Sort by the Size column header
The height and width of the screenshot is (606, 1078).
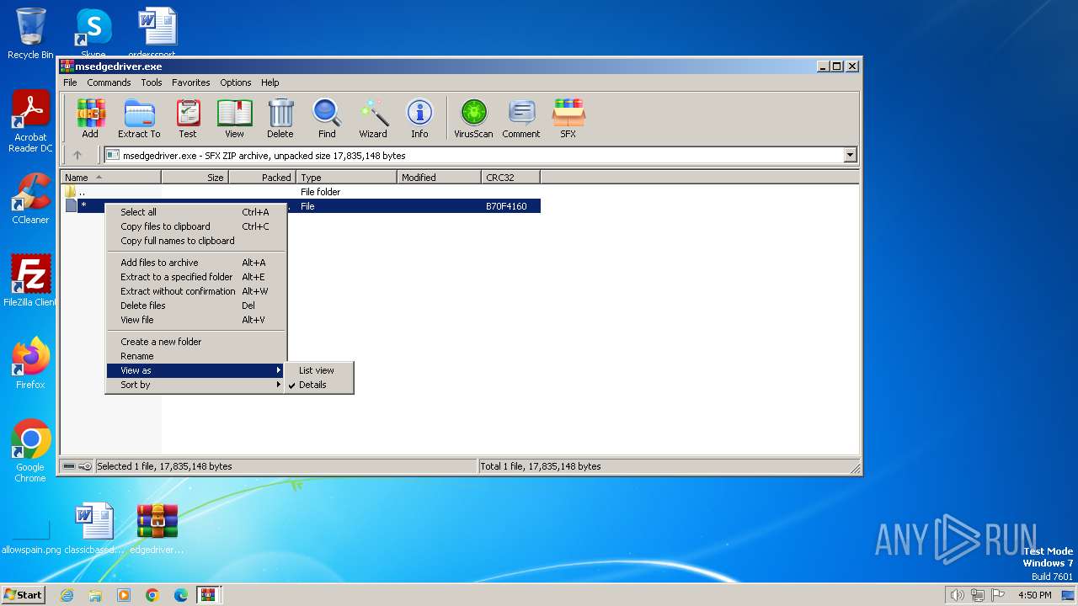195,178
